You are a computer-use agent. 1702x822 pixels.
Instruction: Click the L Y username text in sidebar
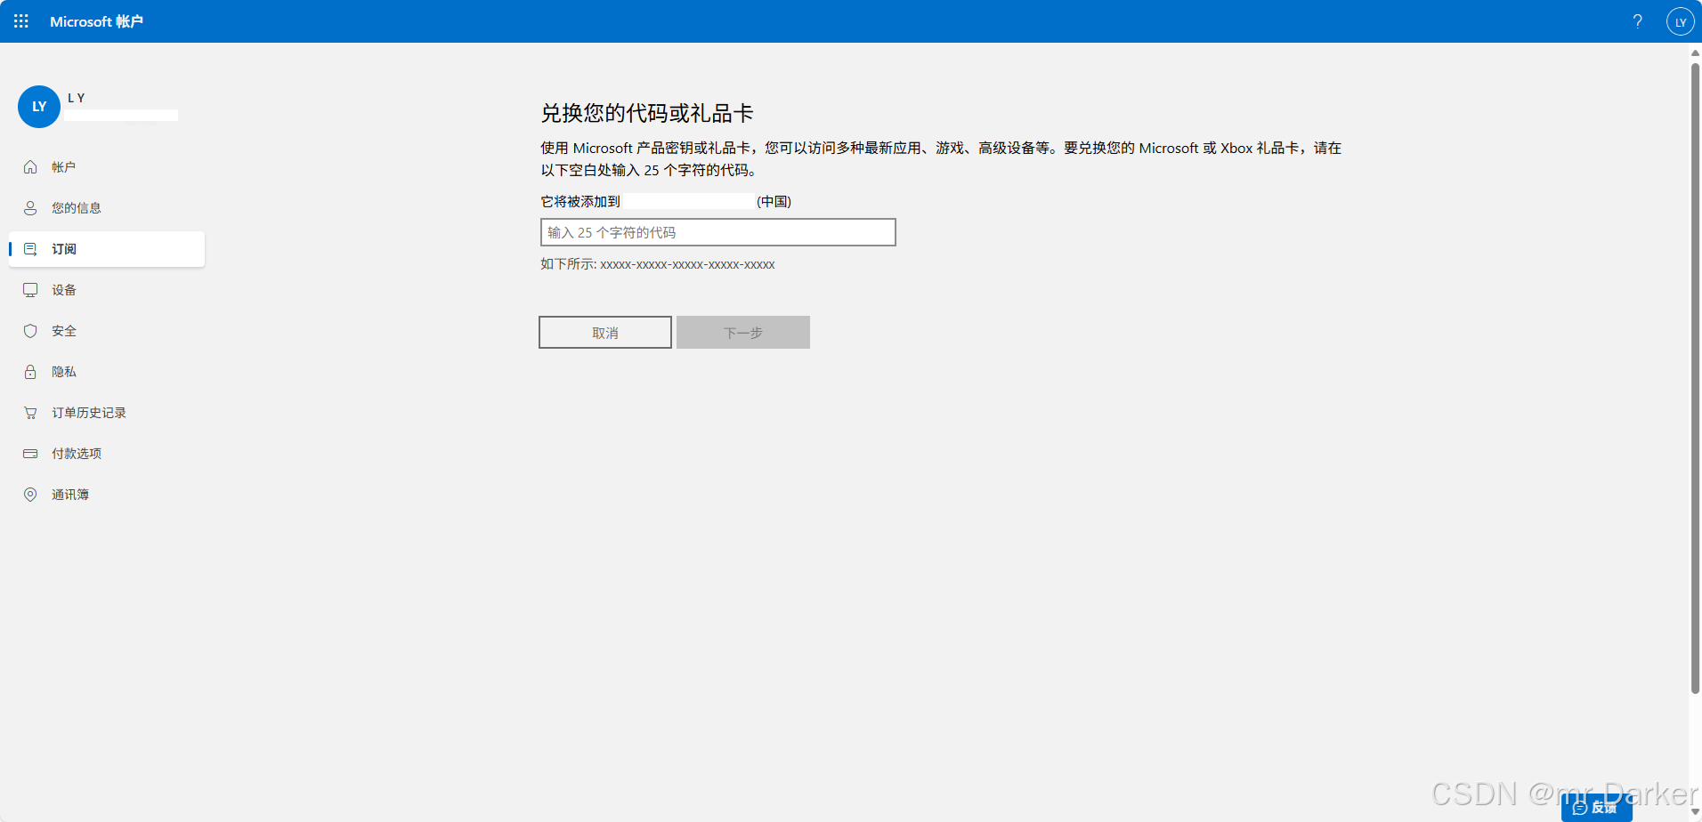[77, 98]
